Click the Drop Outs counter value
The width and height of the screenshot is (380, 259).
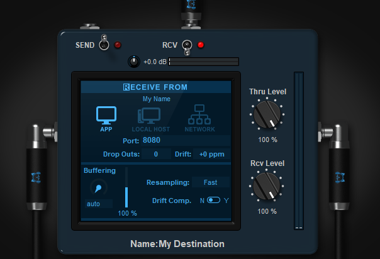(x=156, y=154)
